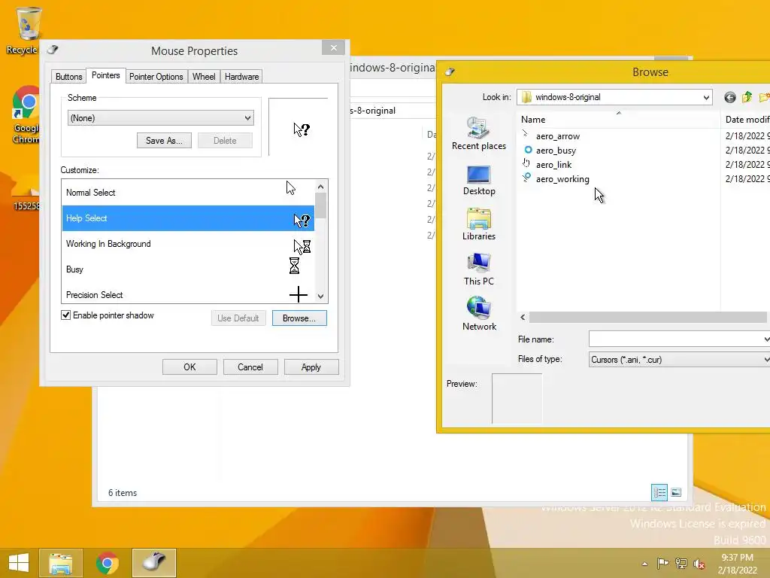This screenshot has height=578, width=770.
Task: Click Browse file list horizontal scrollbar
Action: coord(647,318)
